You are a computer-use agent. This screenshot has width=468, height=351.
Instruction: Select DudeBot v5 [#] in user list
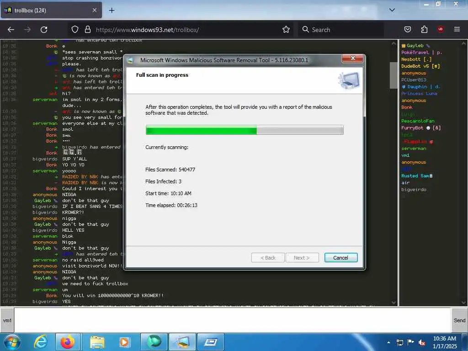tap(420, 66)
